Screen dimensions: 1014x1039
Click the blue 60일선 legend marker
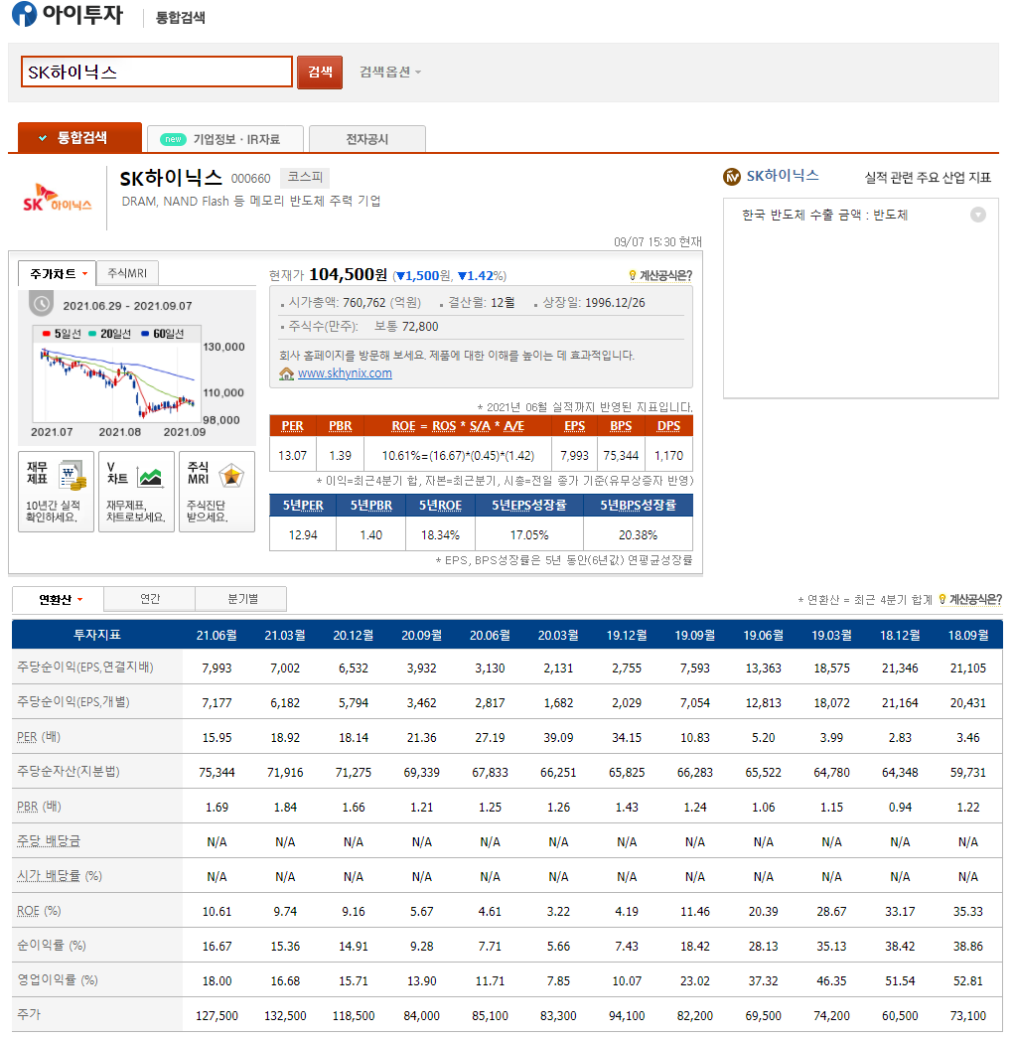pos(145,334)
